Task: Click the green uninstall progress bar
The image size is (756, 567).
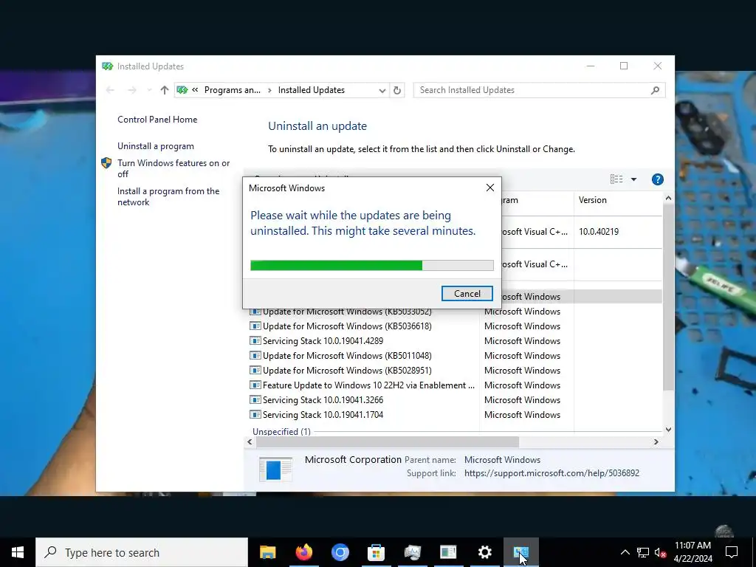Action: click(x=372, y=265)
